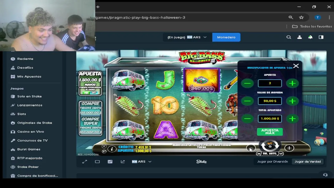Viewport: 334px width, 188px height.
Task: Click the browser address bar URL
Action: [140, 17]
